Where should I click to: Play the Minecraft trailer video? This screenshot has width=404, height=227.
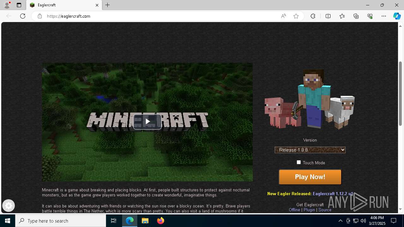147,122
